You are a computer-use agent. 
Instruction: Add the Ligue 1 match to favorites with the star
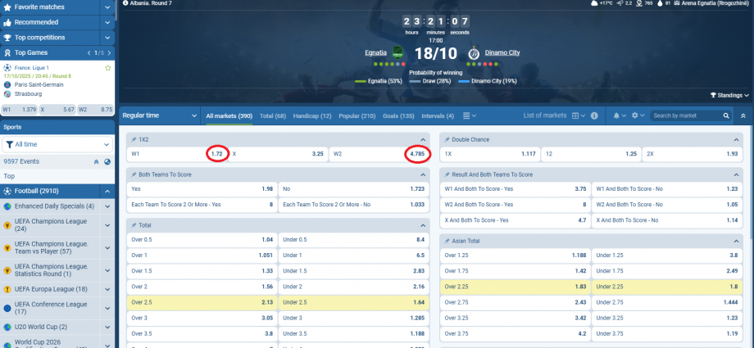tap(108, 68)
